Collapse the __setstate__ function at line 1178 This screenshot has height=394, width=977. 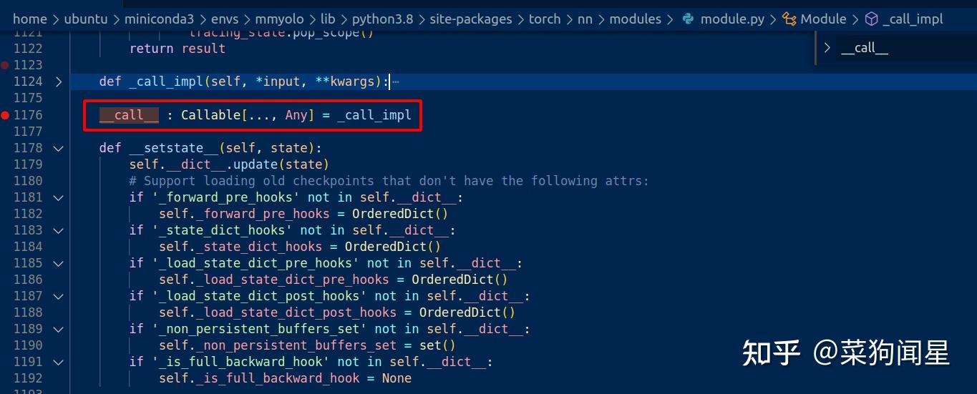click(x=59, y=148)
